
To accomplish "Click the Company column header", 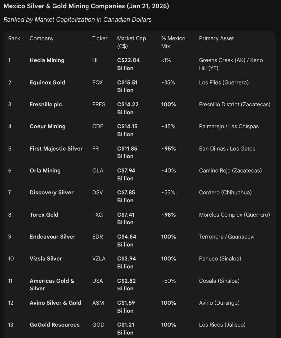I will (x=41, y=38).
